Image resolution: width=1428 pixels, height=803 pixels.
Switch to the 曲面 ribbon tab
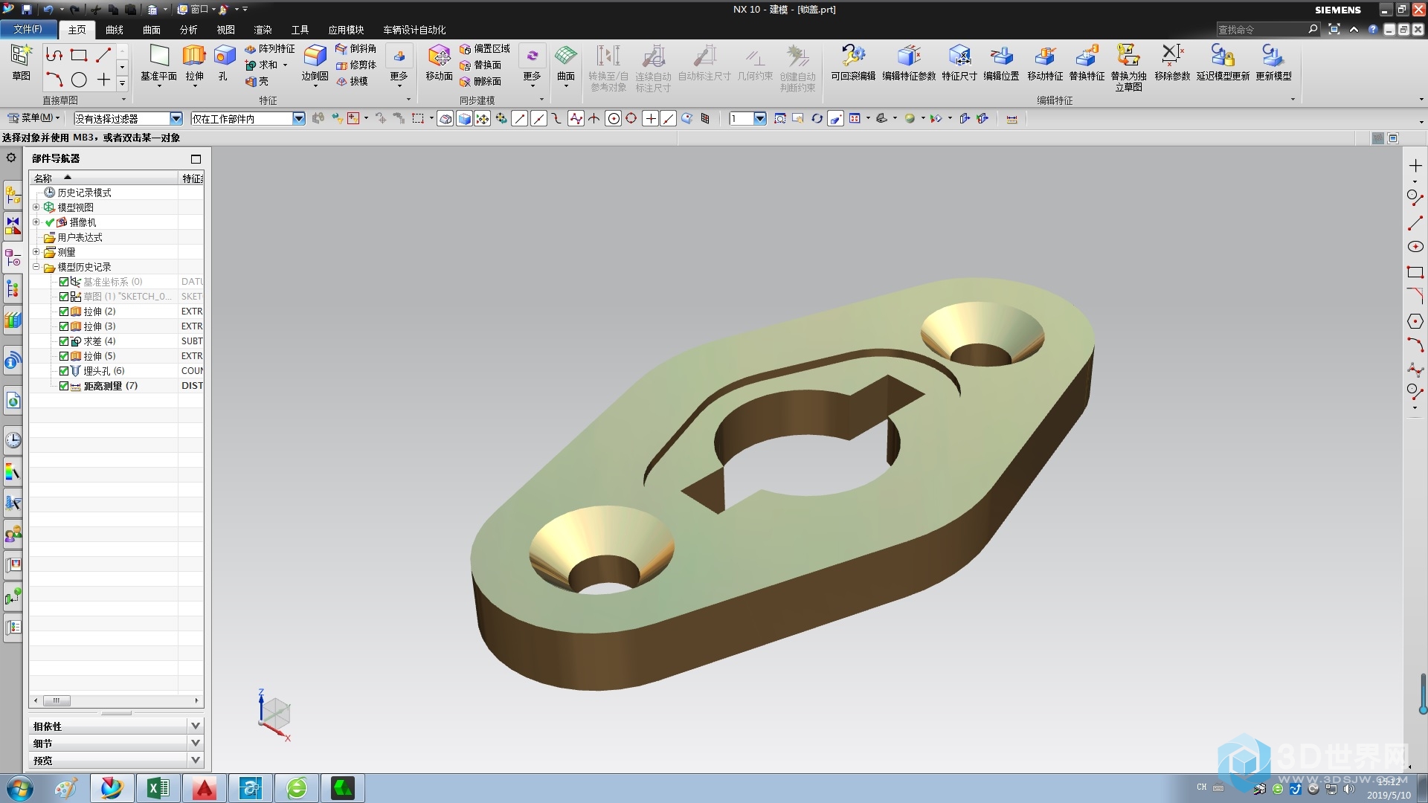pyautogui.click(x=152, y=30)
